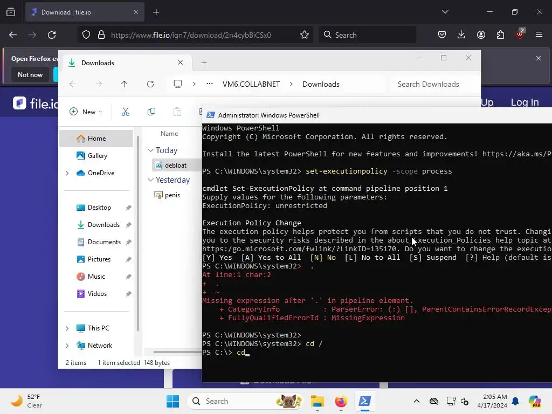This screenshot has height=414, width=552.
Task: Open Gallery in Explorer sidebar
Action: (96, 156)
